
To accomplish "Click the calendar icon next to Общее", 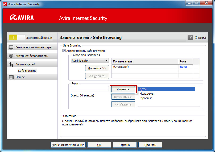I will tap(11, 77).
